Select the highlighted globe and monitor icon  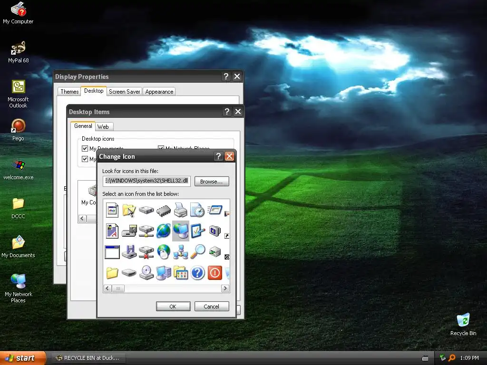pyautogui.click(x=180, y=231)
